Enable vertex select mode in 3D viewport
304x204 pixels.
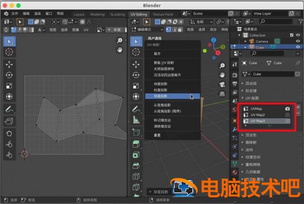tap(169, 29)
